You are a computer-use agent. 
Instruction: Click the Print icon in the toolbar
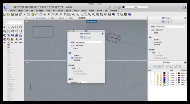pyautogui.click(x=16, y=14)
